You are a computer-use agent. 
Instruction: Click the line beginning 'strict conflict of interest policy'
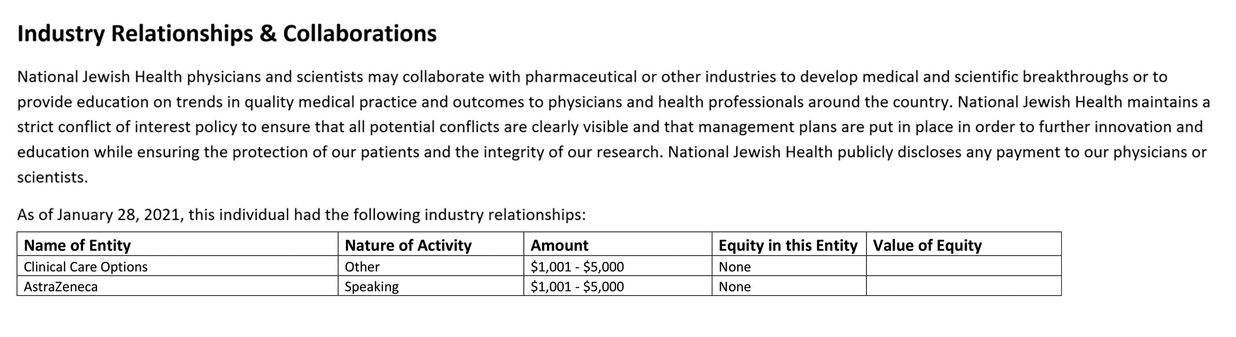click(610, 127)
